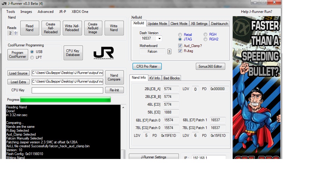Click Program CoolRunner button
The width and height of the screenshot is (311, 182).
pyautogui.click(x=17, y=54)
